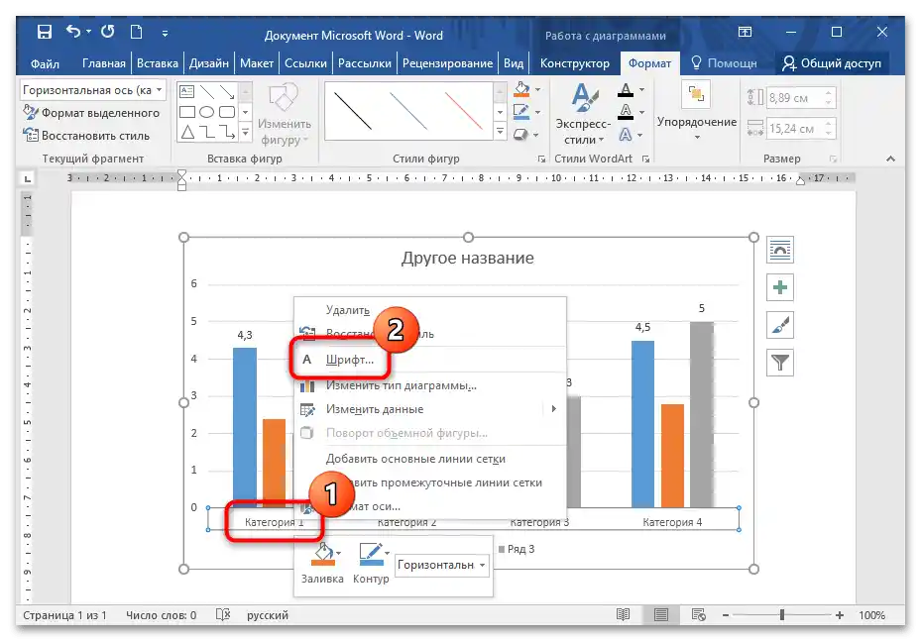
Task: Create a new document from quick access toolbar
Action: pyautogui.click(x=136, y=32)
